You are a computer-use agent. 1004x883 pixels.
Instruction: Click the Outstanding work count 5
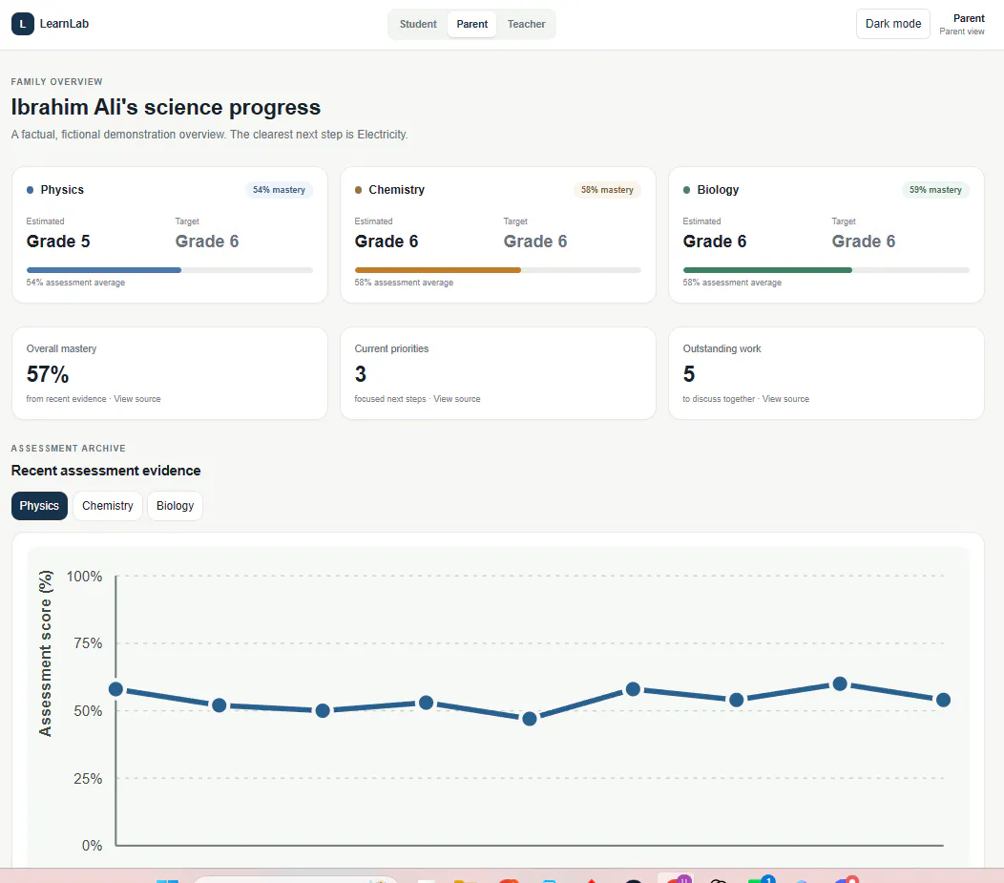click(x=689, y=374)
